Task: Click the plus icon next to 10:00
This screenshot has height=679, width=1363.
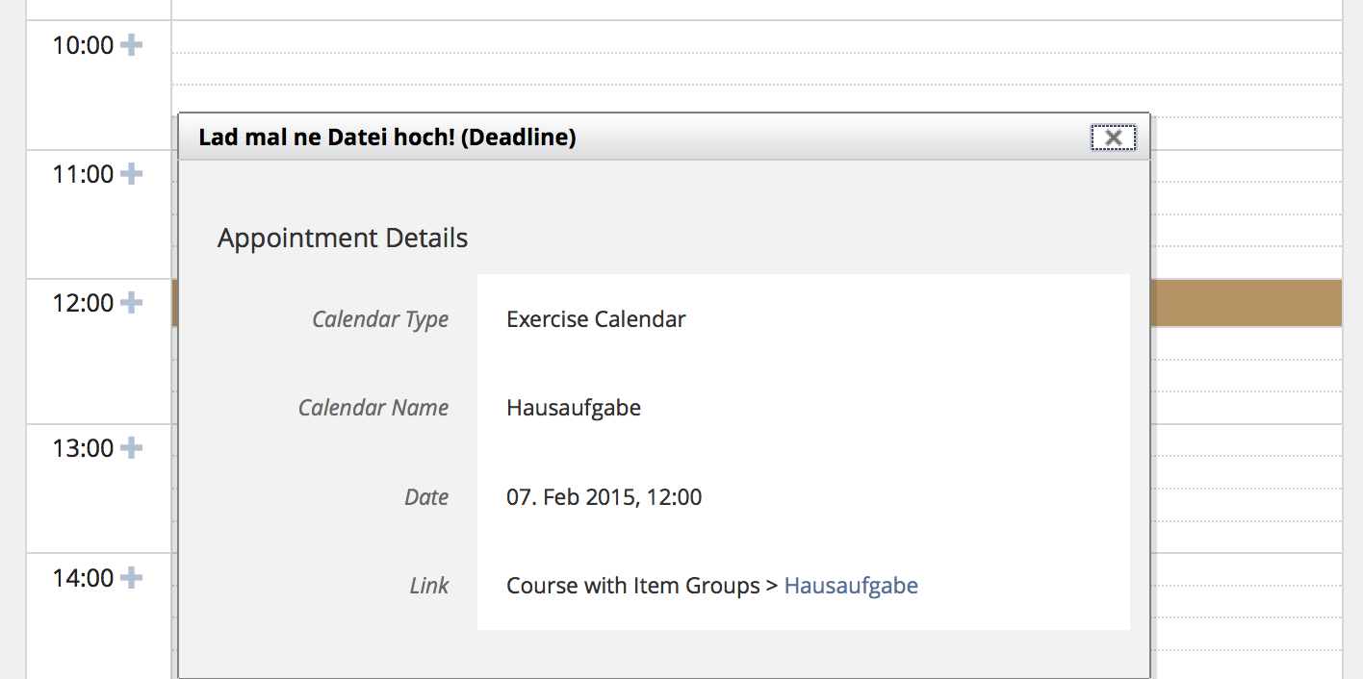Action: pos(132,45)
